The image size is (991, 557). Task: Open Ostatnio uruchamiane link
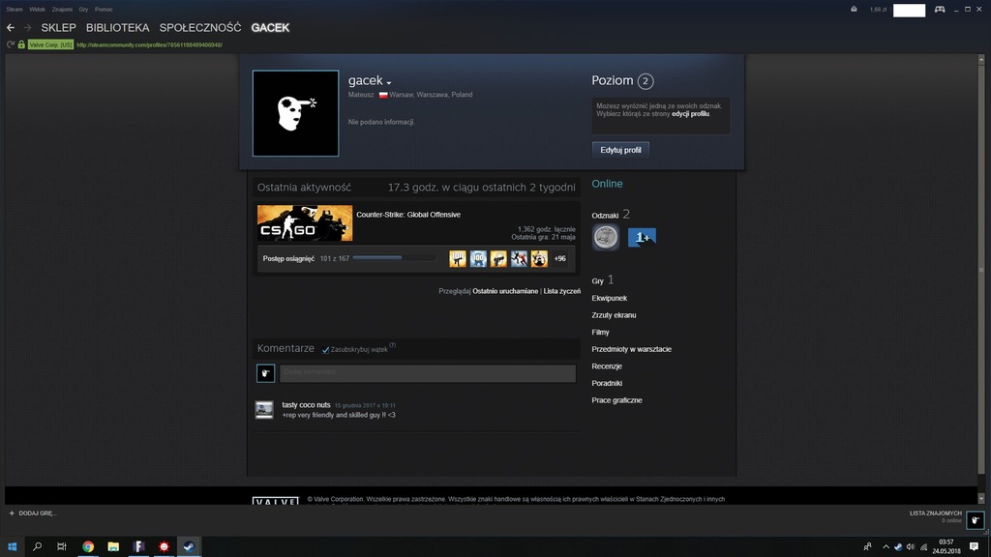(x=505, y=291)
